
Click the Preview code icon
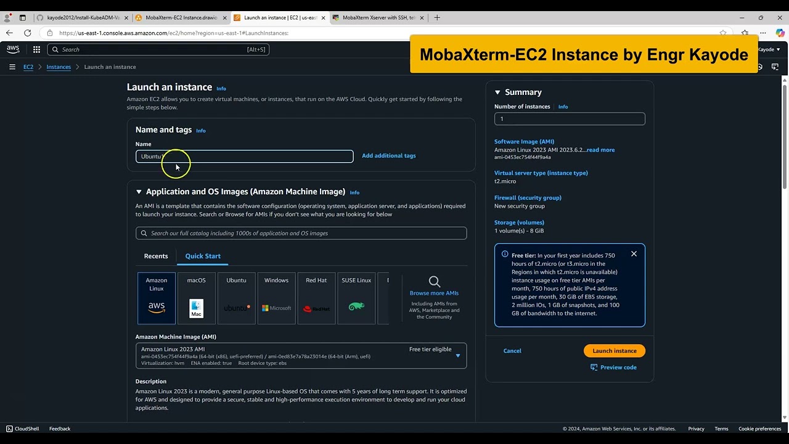pyautogui.click(x=594, y=367)
